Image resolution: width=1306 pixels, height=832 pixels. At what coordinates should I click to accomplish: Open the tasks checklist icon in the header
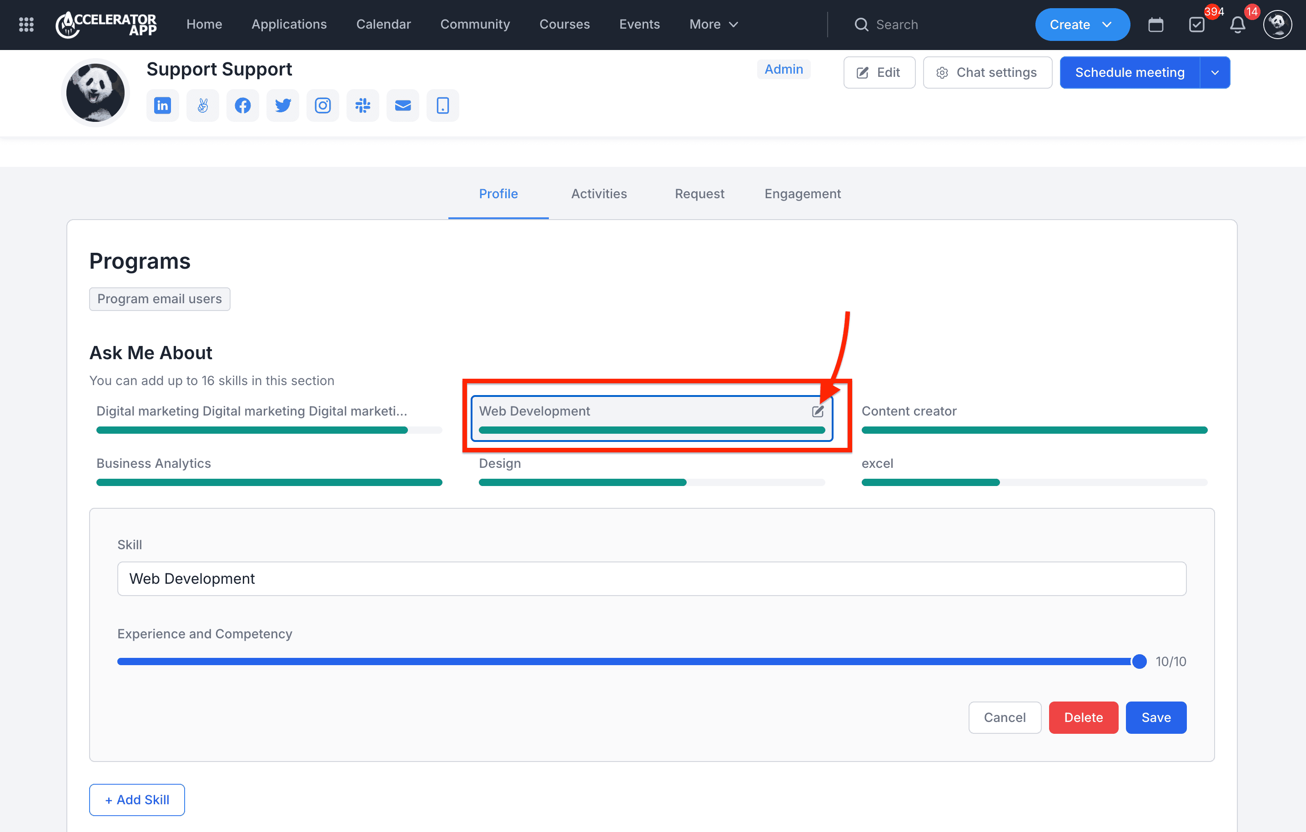tap(1196, 25)
